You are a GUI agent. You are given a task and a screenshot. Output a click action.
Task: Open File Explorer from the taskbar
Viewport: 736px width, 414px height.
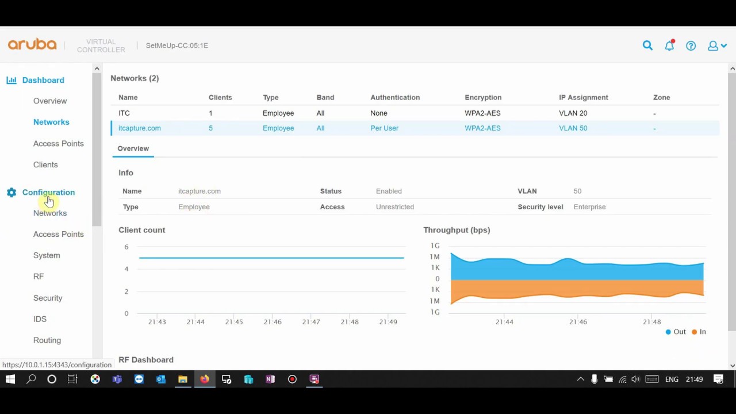tap(183, 379)
